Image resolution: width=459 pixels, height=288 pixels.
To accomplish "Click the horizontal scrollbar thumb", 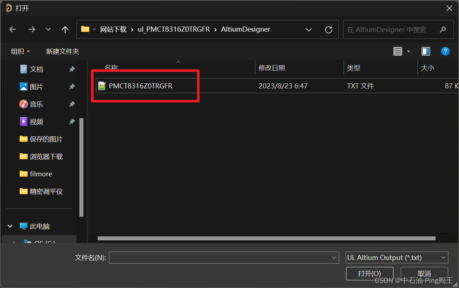I will (266, 238).
